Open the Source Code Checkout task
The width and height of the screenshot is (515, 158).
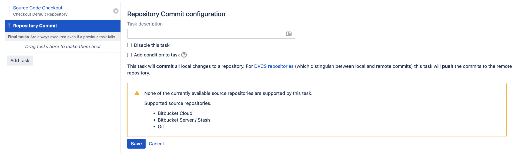(x=38, y=8)
